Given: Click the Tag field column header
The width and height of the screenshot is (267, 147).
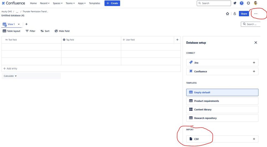Looking at the screenshot, I should (x=91, y=40).
